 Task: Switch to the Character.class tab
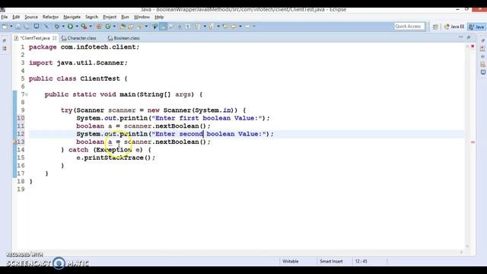[x=79, y=38]
